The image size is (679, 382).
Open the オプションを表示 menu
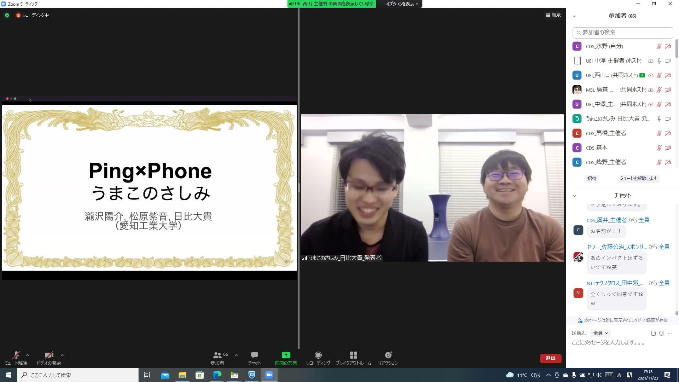(x=402, y=4)
